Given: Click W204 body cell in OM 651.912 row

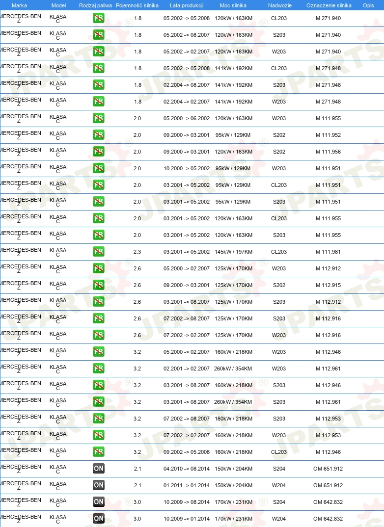Looking at the screenshot, I should (279, 485).
